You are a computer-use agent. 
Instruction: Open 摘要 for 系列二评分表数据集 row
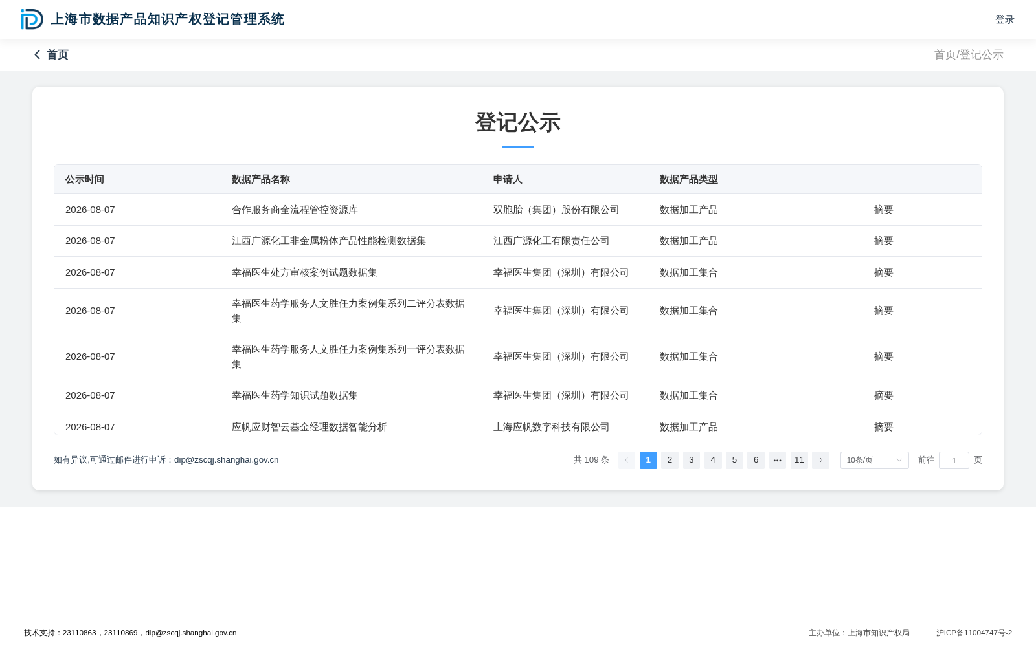coord(883,311)
